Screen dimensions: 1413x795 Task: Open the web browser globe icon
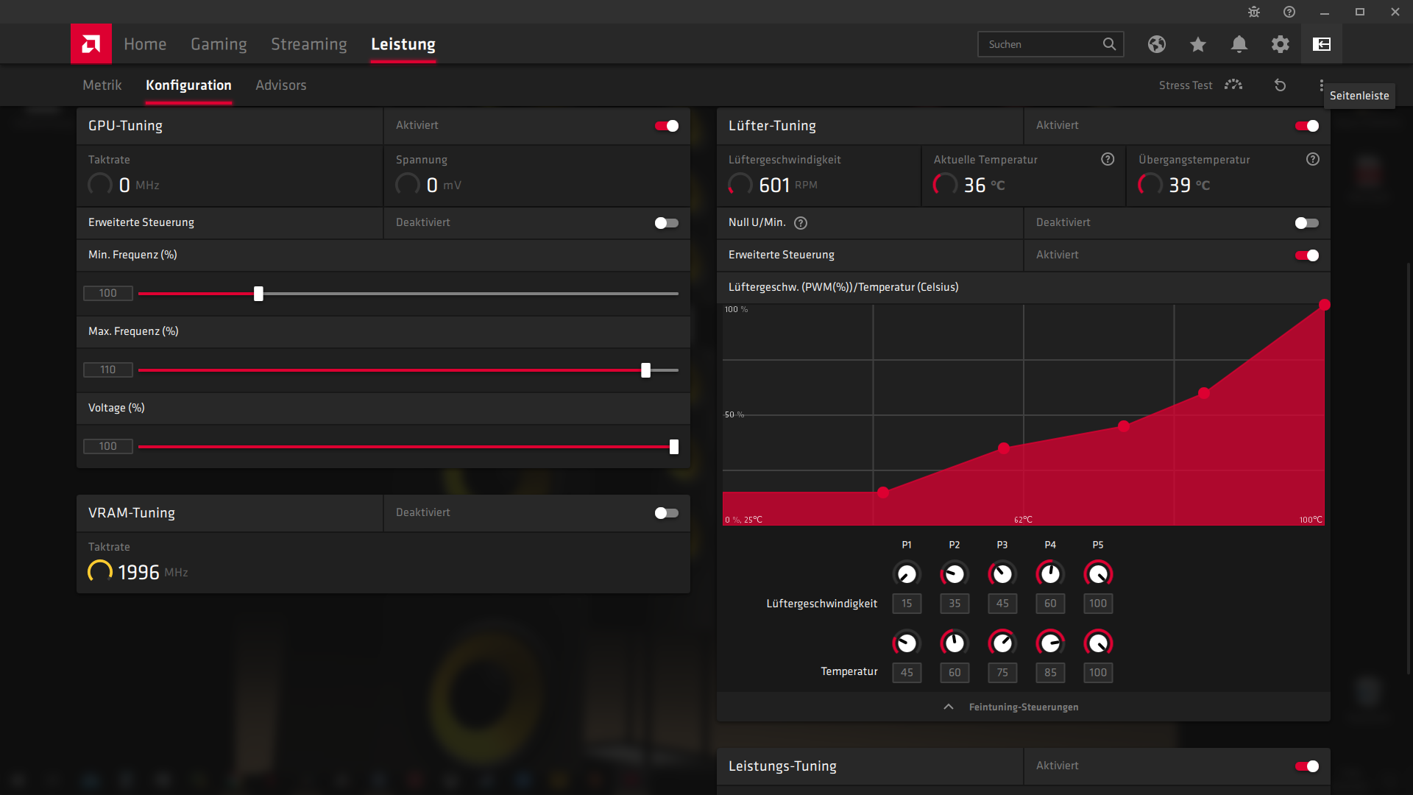(x=1157, y=44)
